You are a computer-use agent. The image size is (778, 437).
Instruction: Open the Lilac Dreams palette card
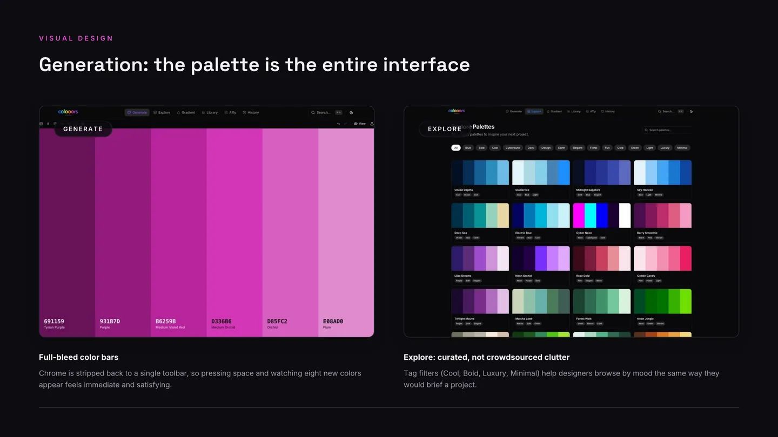[x=480, y=265]
